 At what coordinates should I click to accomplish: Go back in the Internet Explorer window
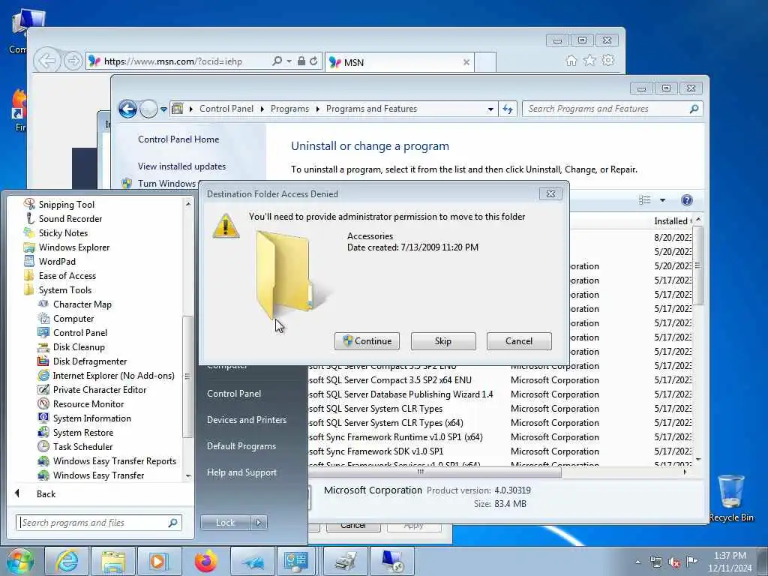(46, 61)
